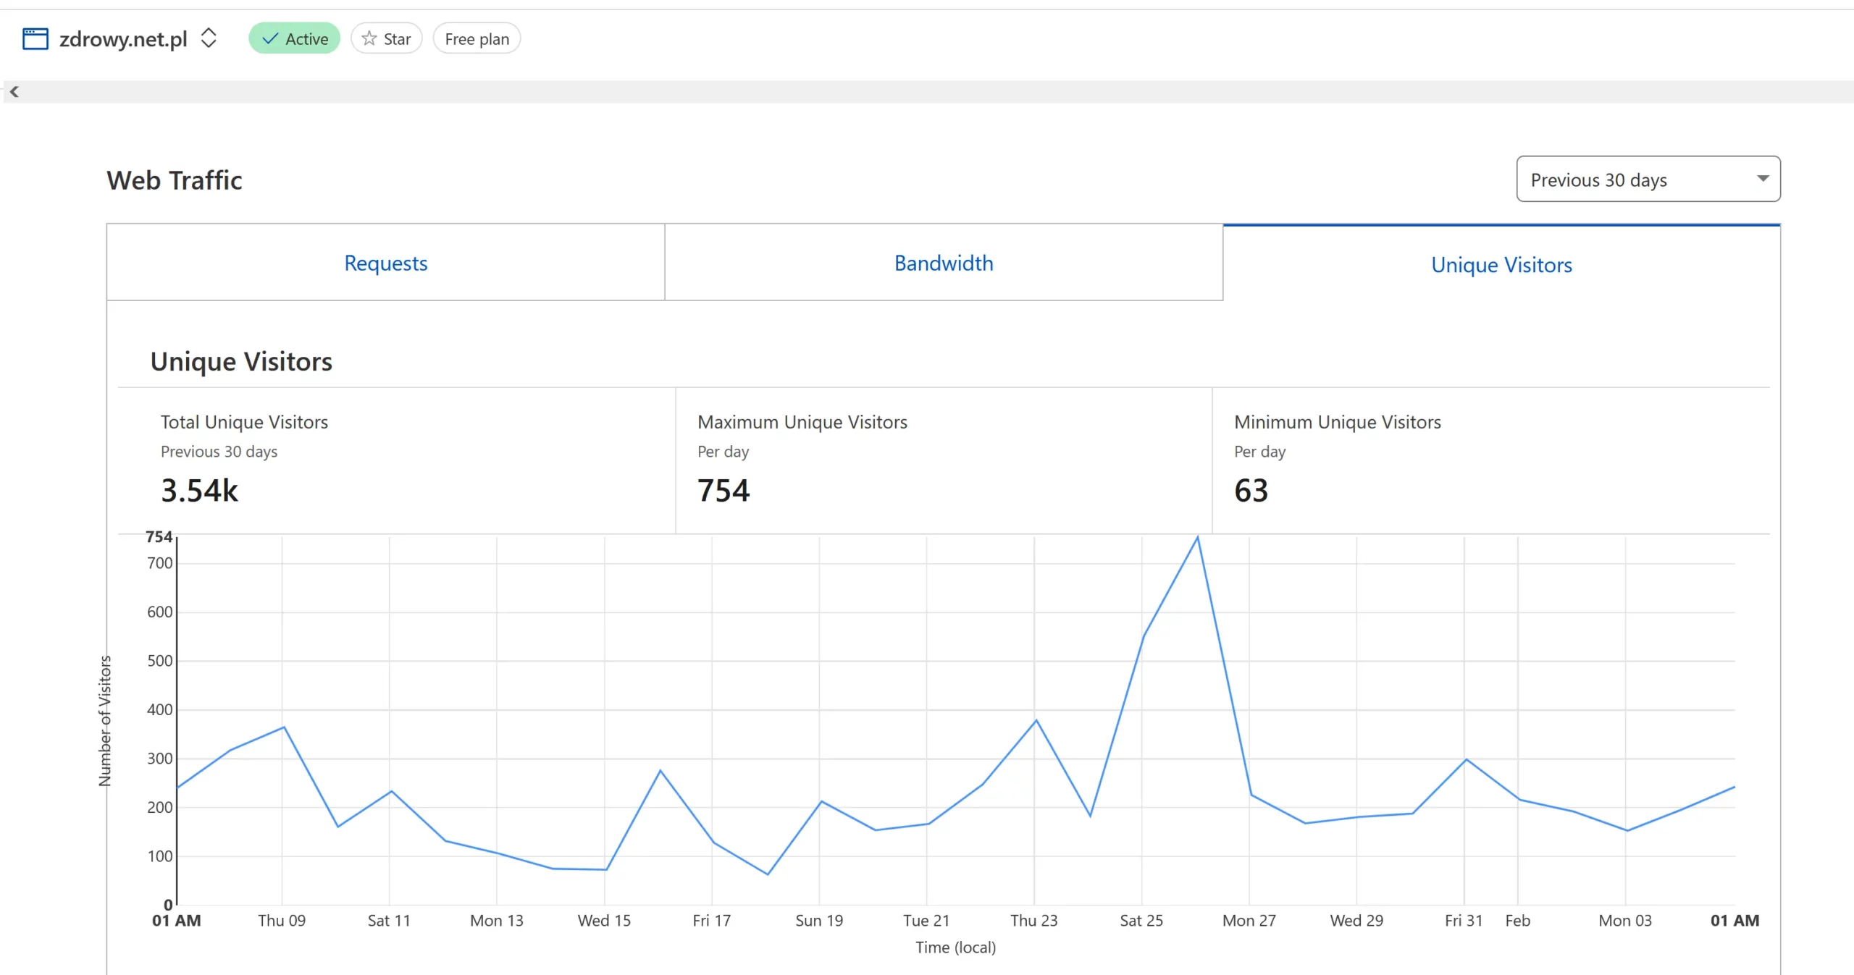Click the Minimum Unique Visitors 63 value
The height and width of the screenshot is (975, 1854).
pos(1251,491)
